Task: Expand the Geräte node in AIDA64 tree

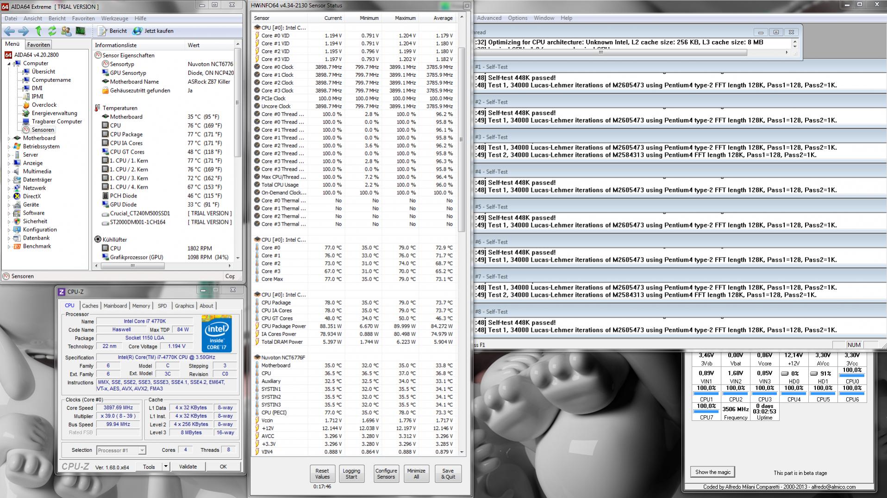Action: tap(9, 205)
